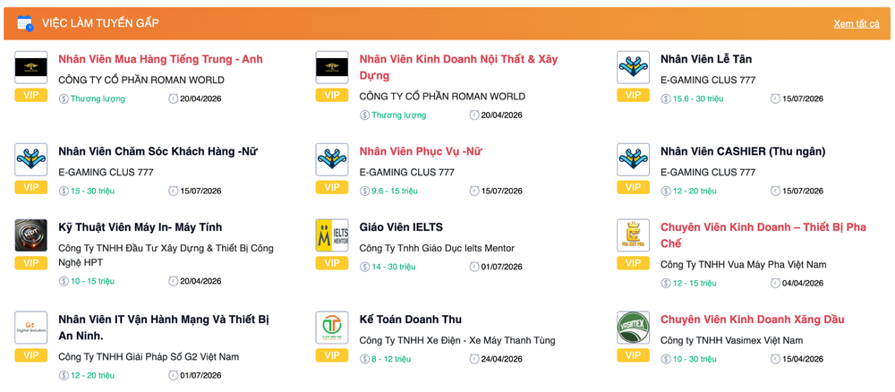The image size is (895, 392).
Task: Click the IELTS Mentor logo
Action: click(x=332, y=235)
